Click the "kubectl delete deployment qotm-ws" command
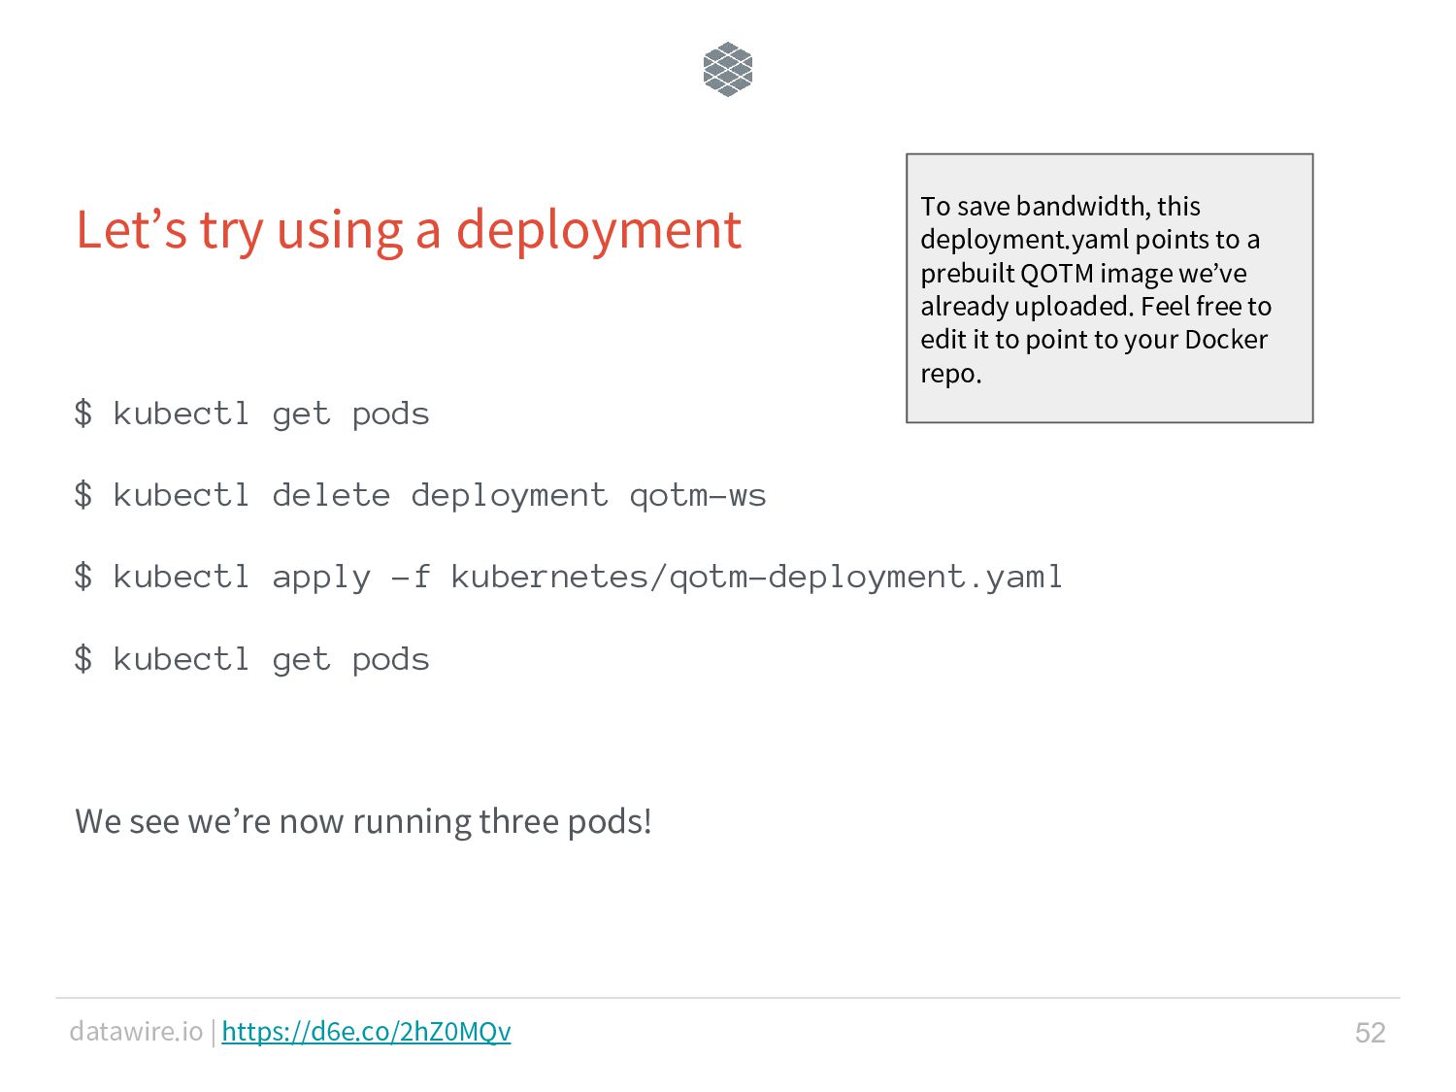The height and width of the screenshot is (1092, 1456). click(x=420, y=495)
